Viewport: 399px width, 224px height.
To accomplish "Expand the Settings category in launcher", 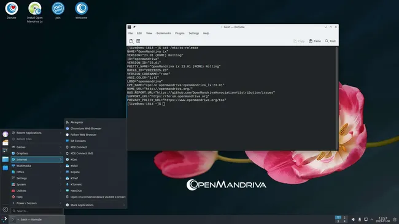I will point(37,178).
